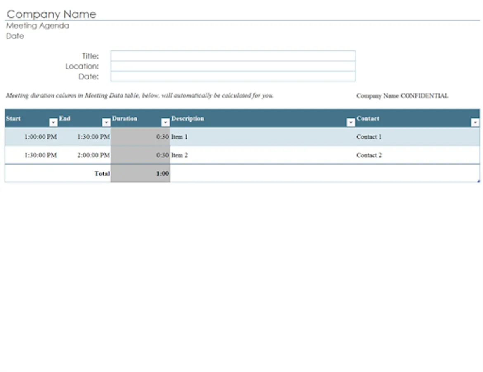Screen dimensions: 483x372
Task: Select the 0:30 duration cell for Item 1
Action: 140,137
